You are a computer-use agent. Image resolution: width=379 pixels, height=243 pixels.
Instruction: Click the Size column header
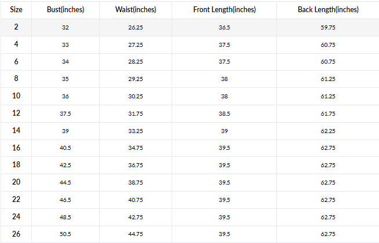16,10
